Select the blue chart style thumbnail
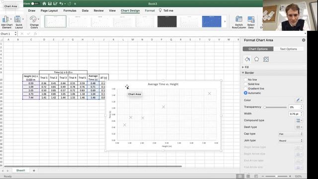 pos(212,21)
